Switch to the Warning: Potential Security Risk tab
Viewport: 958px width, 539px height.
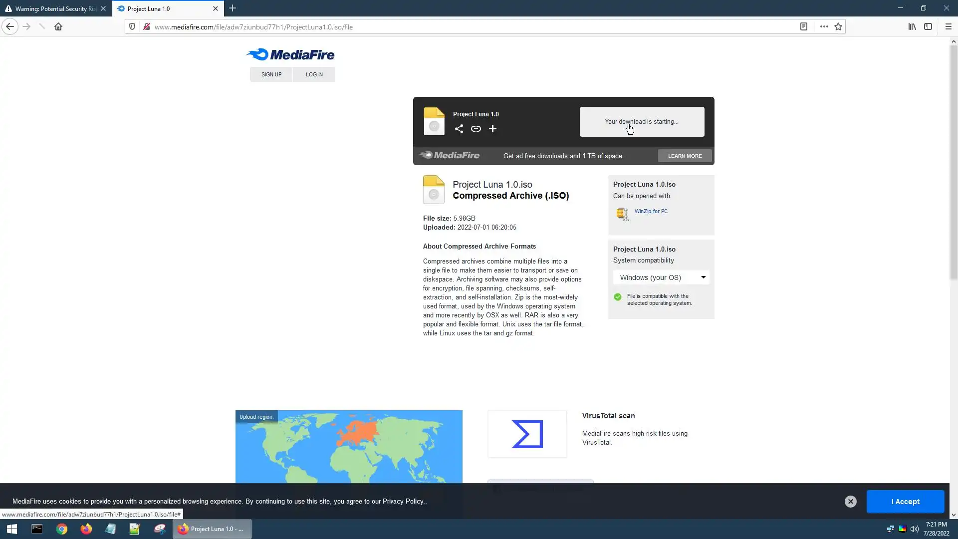pyautogui.click(x=52, y=8)
